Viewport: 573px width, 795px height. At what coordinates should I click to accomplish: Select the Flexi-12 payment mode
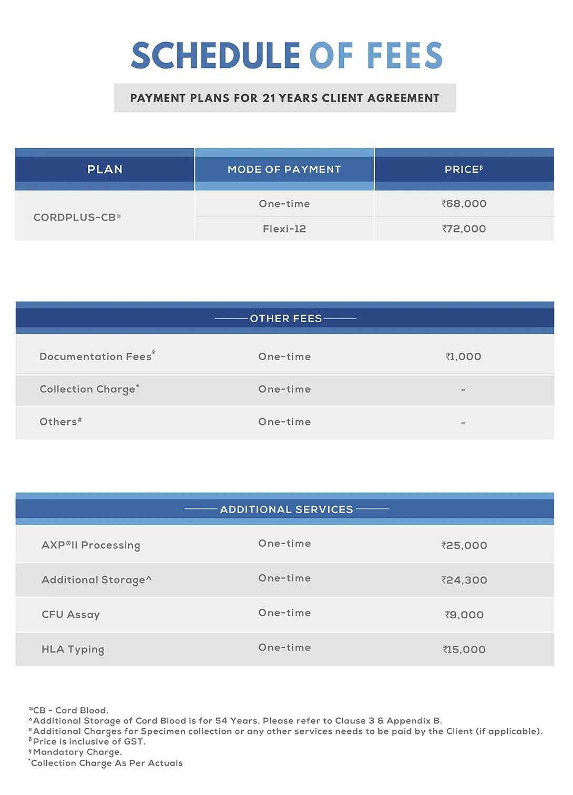284,229
